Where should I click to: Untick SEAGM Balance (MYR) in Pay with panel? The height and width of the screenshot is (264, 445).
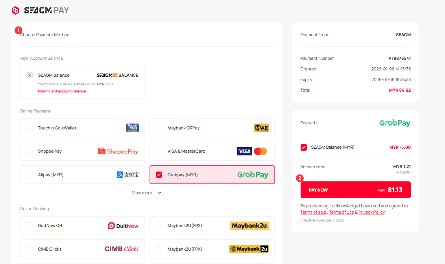(x=304, y=147)
